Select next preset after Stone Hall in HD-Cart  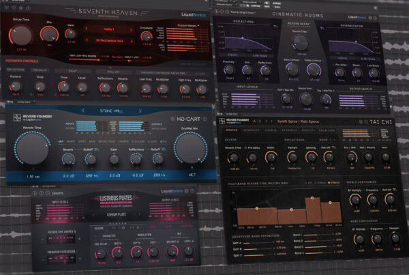140,111
